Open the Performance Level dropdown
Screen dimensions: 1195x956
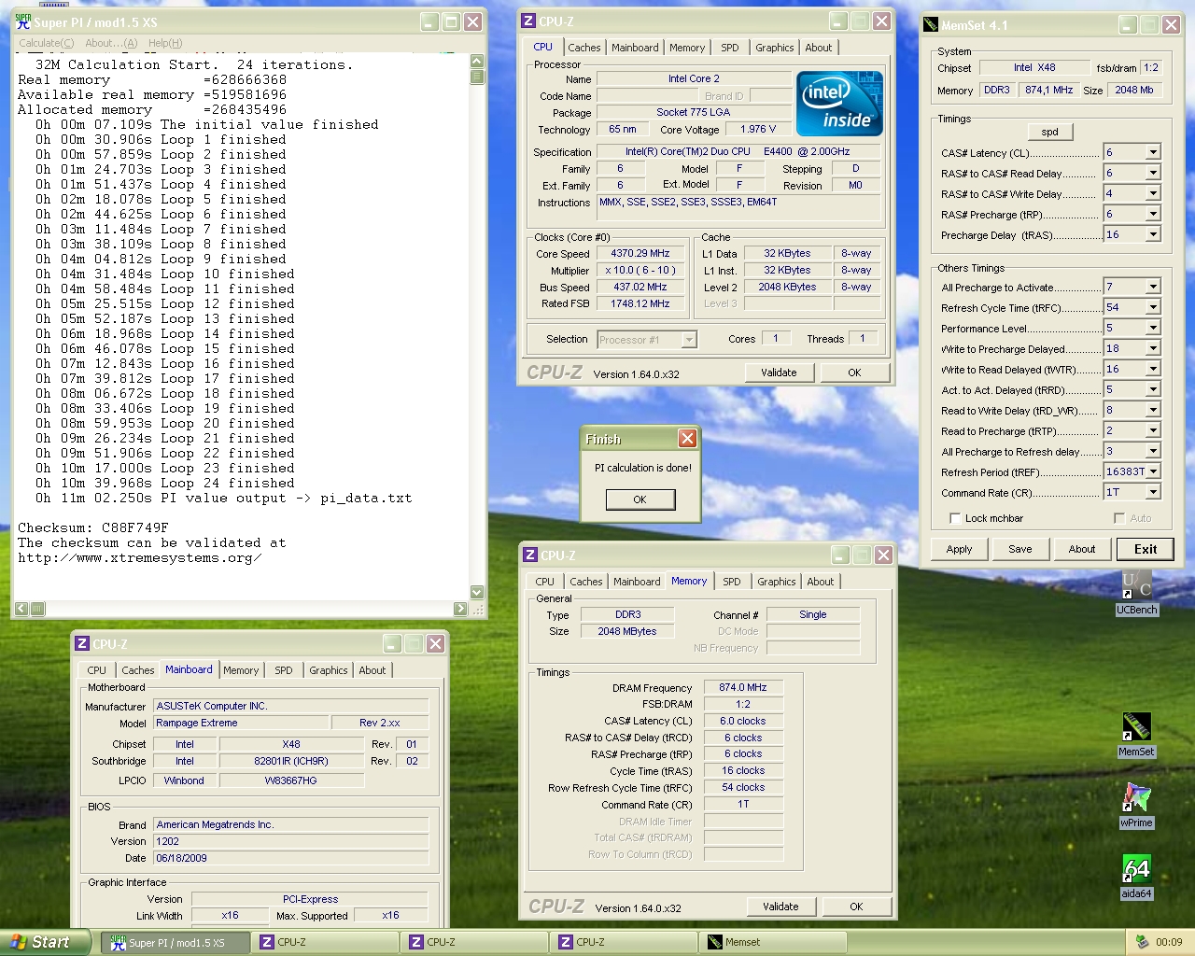tap(1153, 328)
